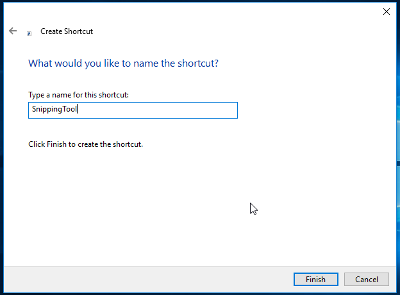Click the small shortcut icon beside Create Shortcut

pyautogui.click(x=29, y=33)
